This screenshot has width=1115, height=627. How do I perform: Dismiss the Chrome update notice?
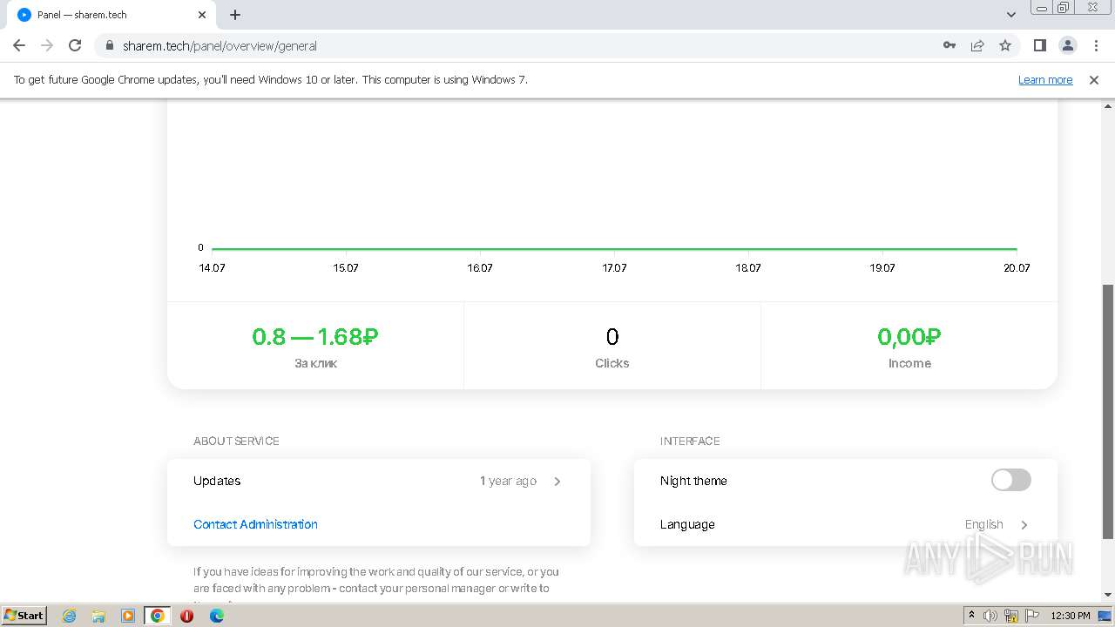[1094, 79]
